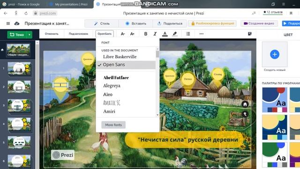This screenshot has width=300, height=169.
Task: Click the Поделиться button
Action: pyautogui.click(x=170, y=23)
